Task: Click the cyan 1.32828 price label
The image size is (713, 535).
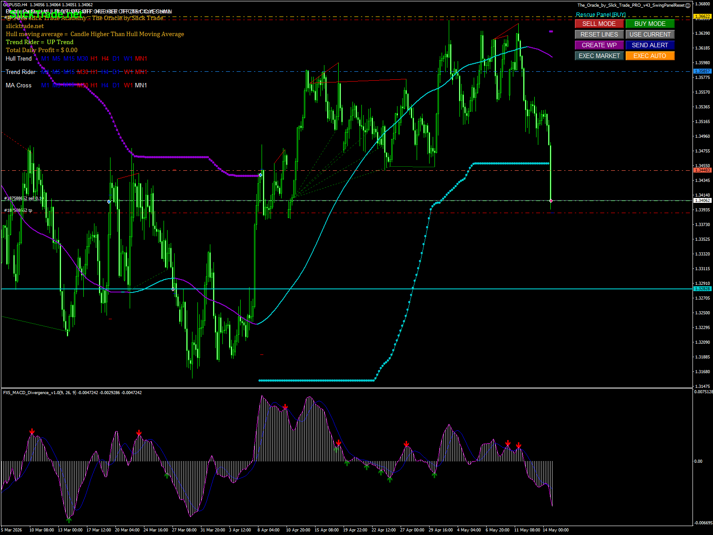Action: pyautogui.click(x=703, y=289)
